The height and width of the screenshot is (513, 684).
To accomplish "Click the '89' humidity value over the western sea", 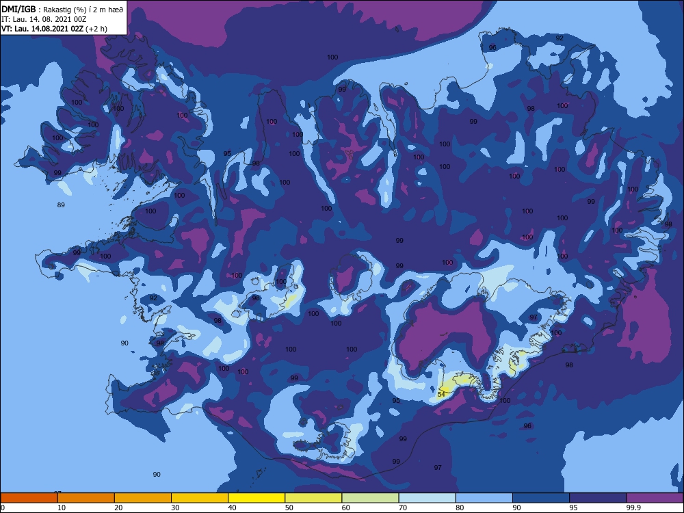I will pyautogui.click(x=61, y=205).
